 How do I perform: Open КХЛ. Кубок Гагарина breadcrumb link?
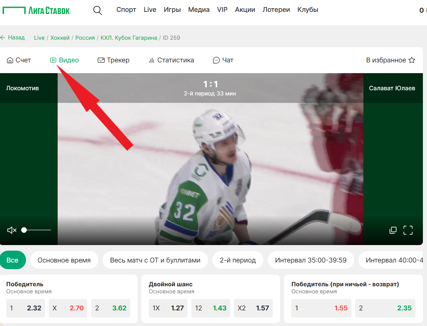click(x=129, y=38)
